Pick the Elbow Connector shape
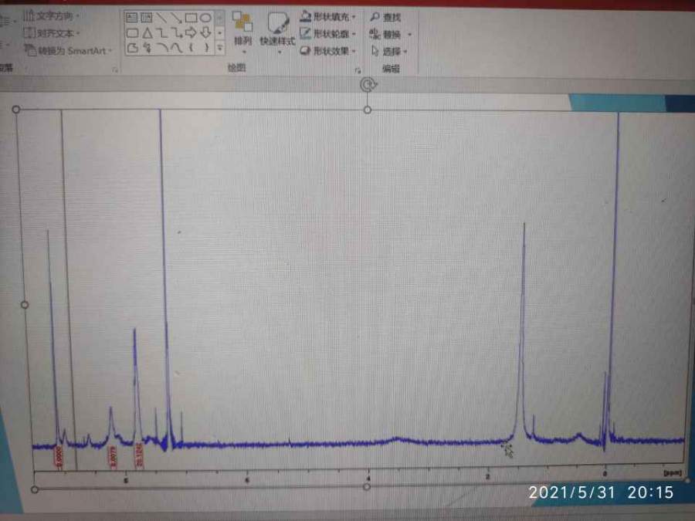The width and height of the screenshot is (695, 521). 162,32
